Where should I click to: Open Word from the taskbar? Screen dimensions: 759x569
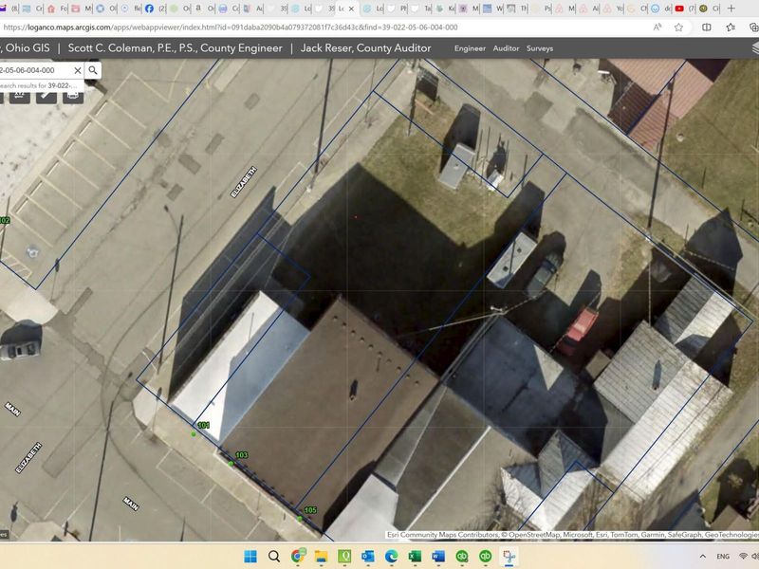click(438, 557)
